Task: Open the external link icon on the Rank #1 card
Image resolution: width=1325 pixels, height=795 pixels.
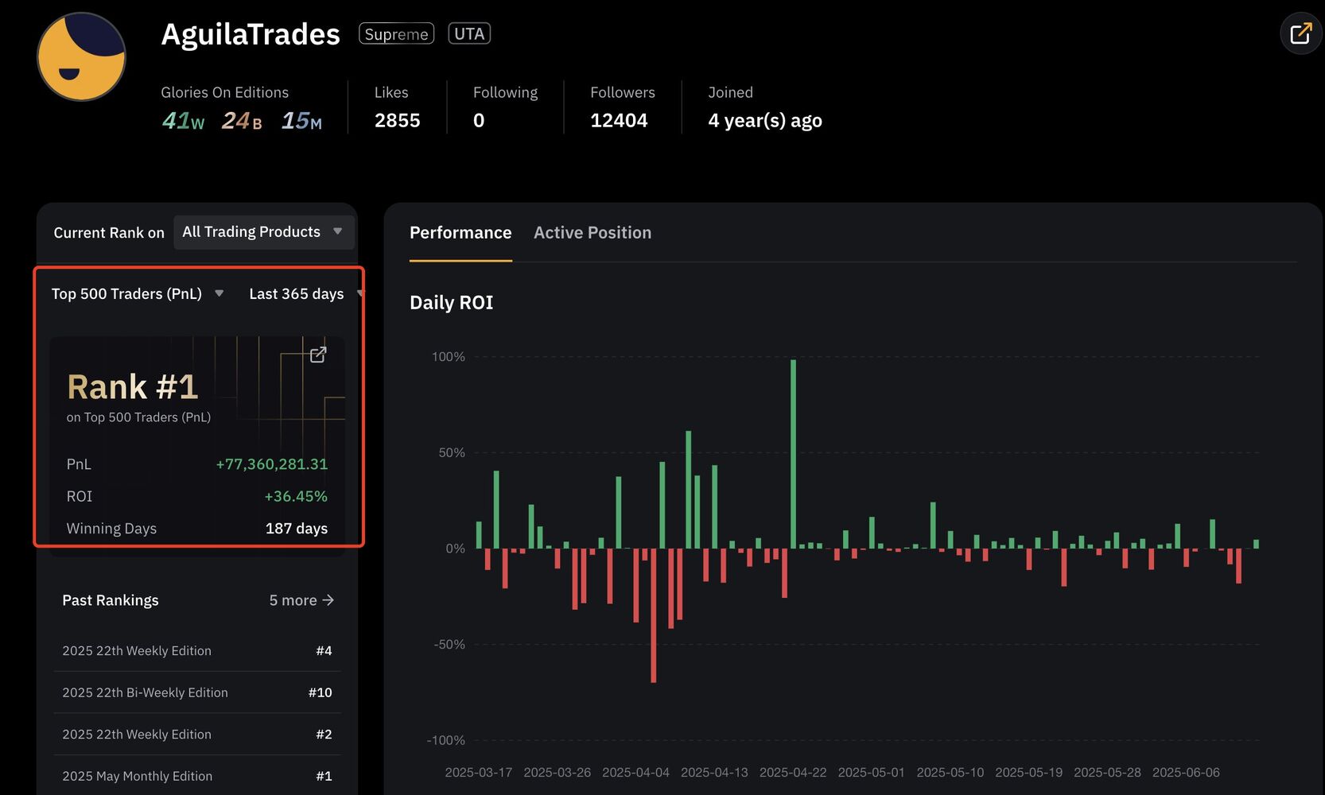Action: [318, 355]
